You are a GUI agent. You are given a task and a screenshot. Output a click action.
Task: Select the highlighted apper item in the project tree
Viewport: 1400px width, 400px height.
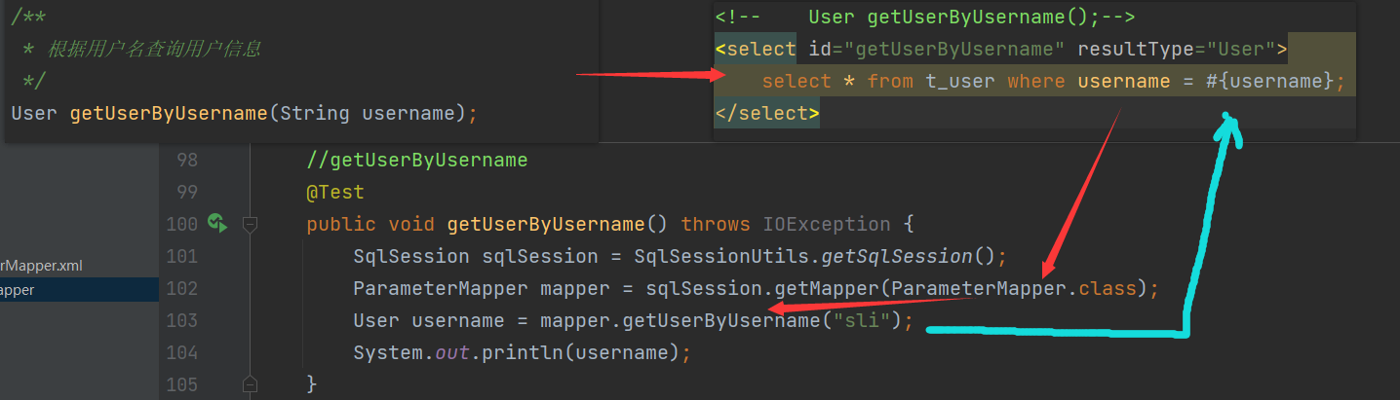click(x=18, y=289)
